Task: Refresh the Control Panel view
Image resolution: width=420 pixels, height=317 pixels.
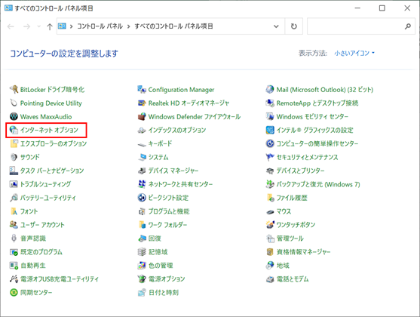Action: [294, 26]
